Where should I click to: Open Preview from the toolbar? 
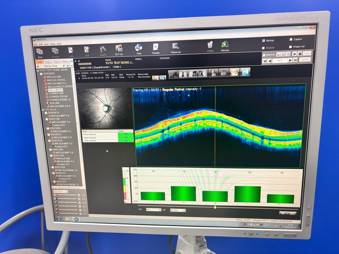click(x=156, y=47)
